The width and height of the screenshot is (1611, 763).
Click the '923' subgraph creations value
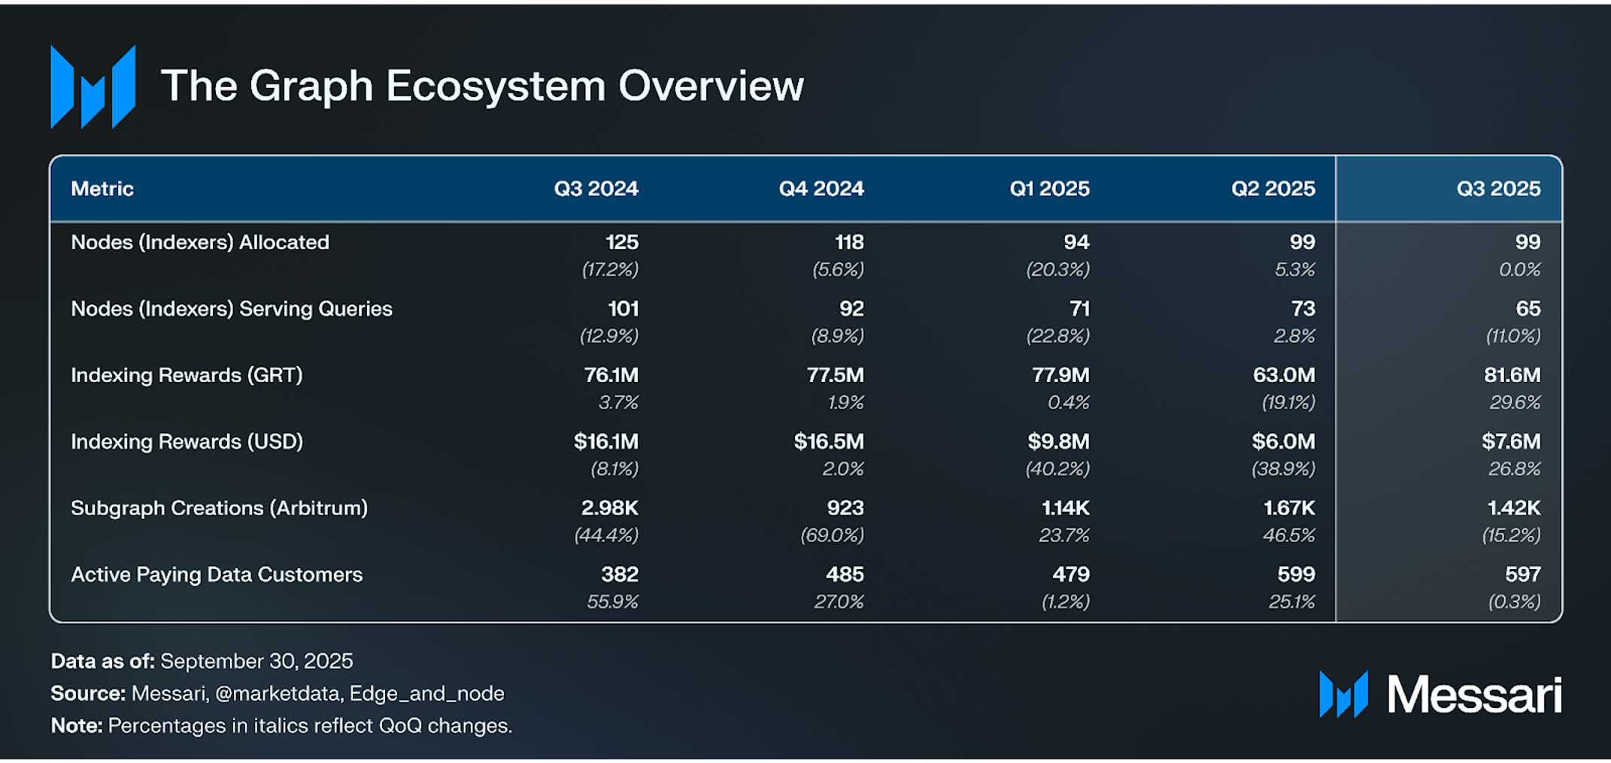(x=845, y=508)
